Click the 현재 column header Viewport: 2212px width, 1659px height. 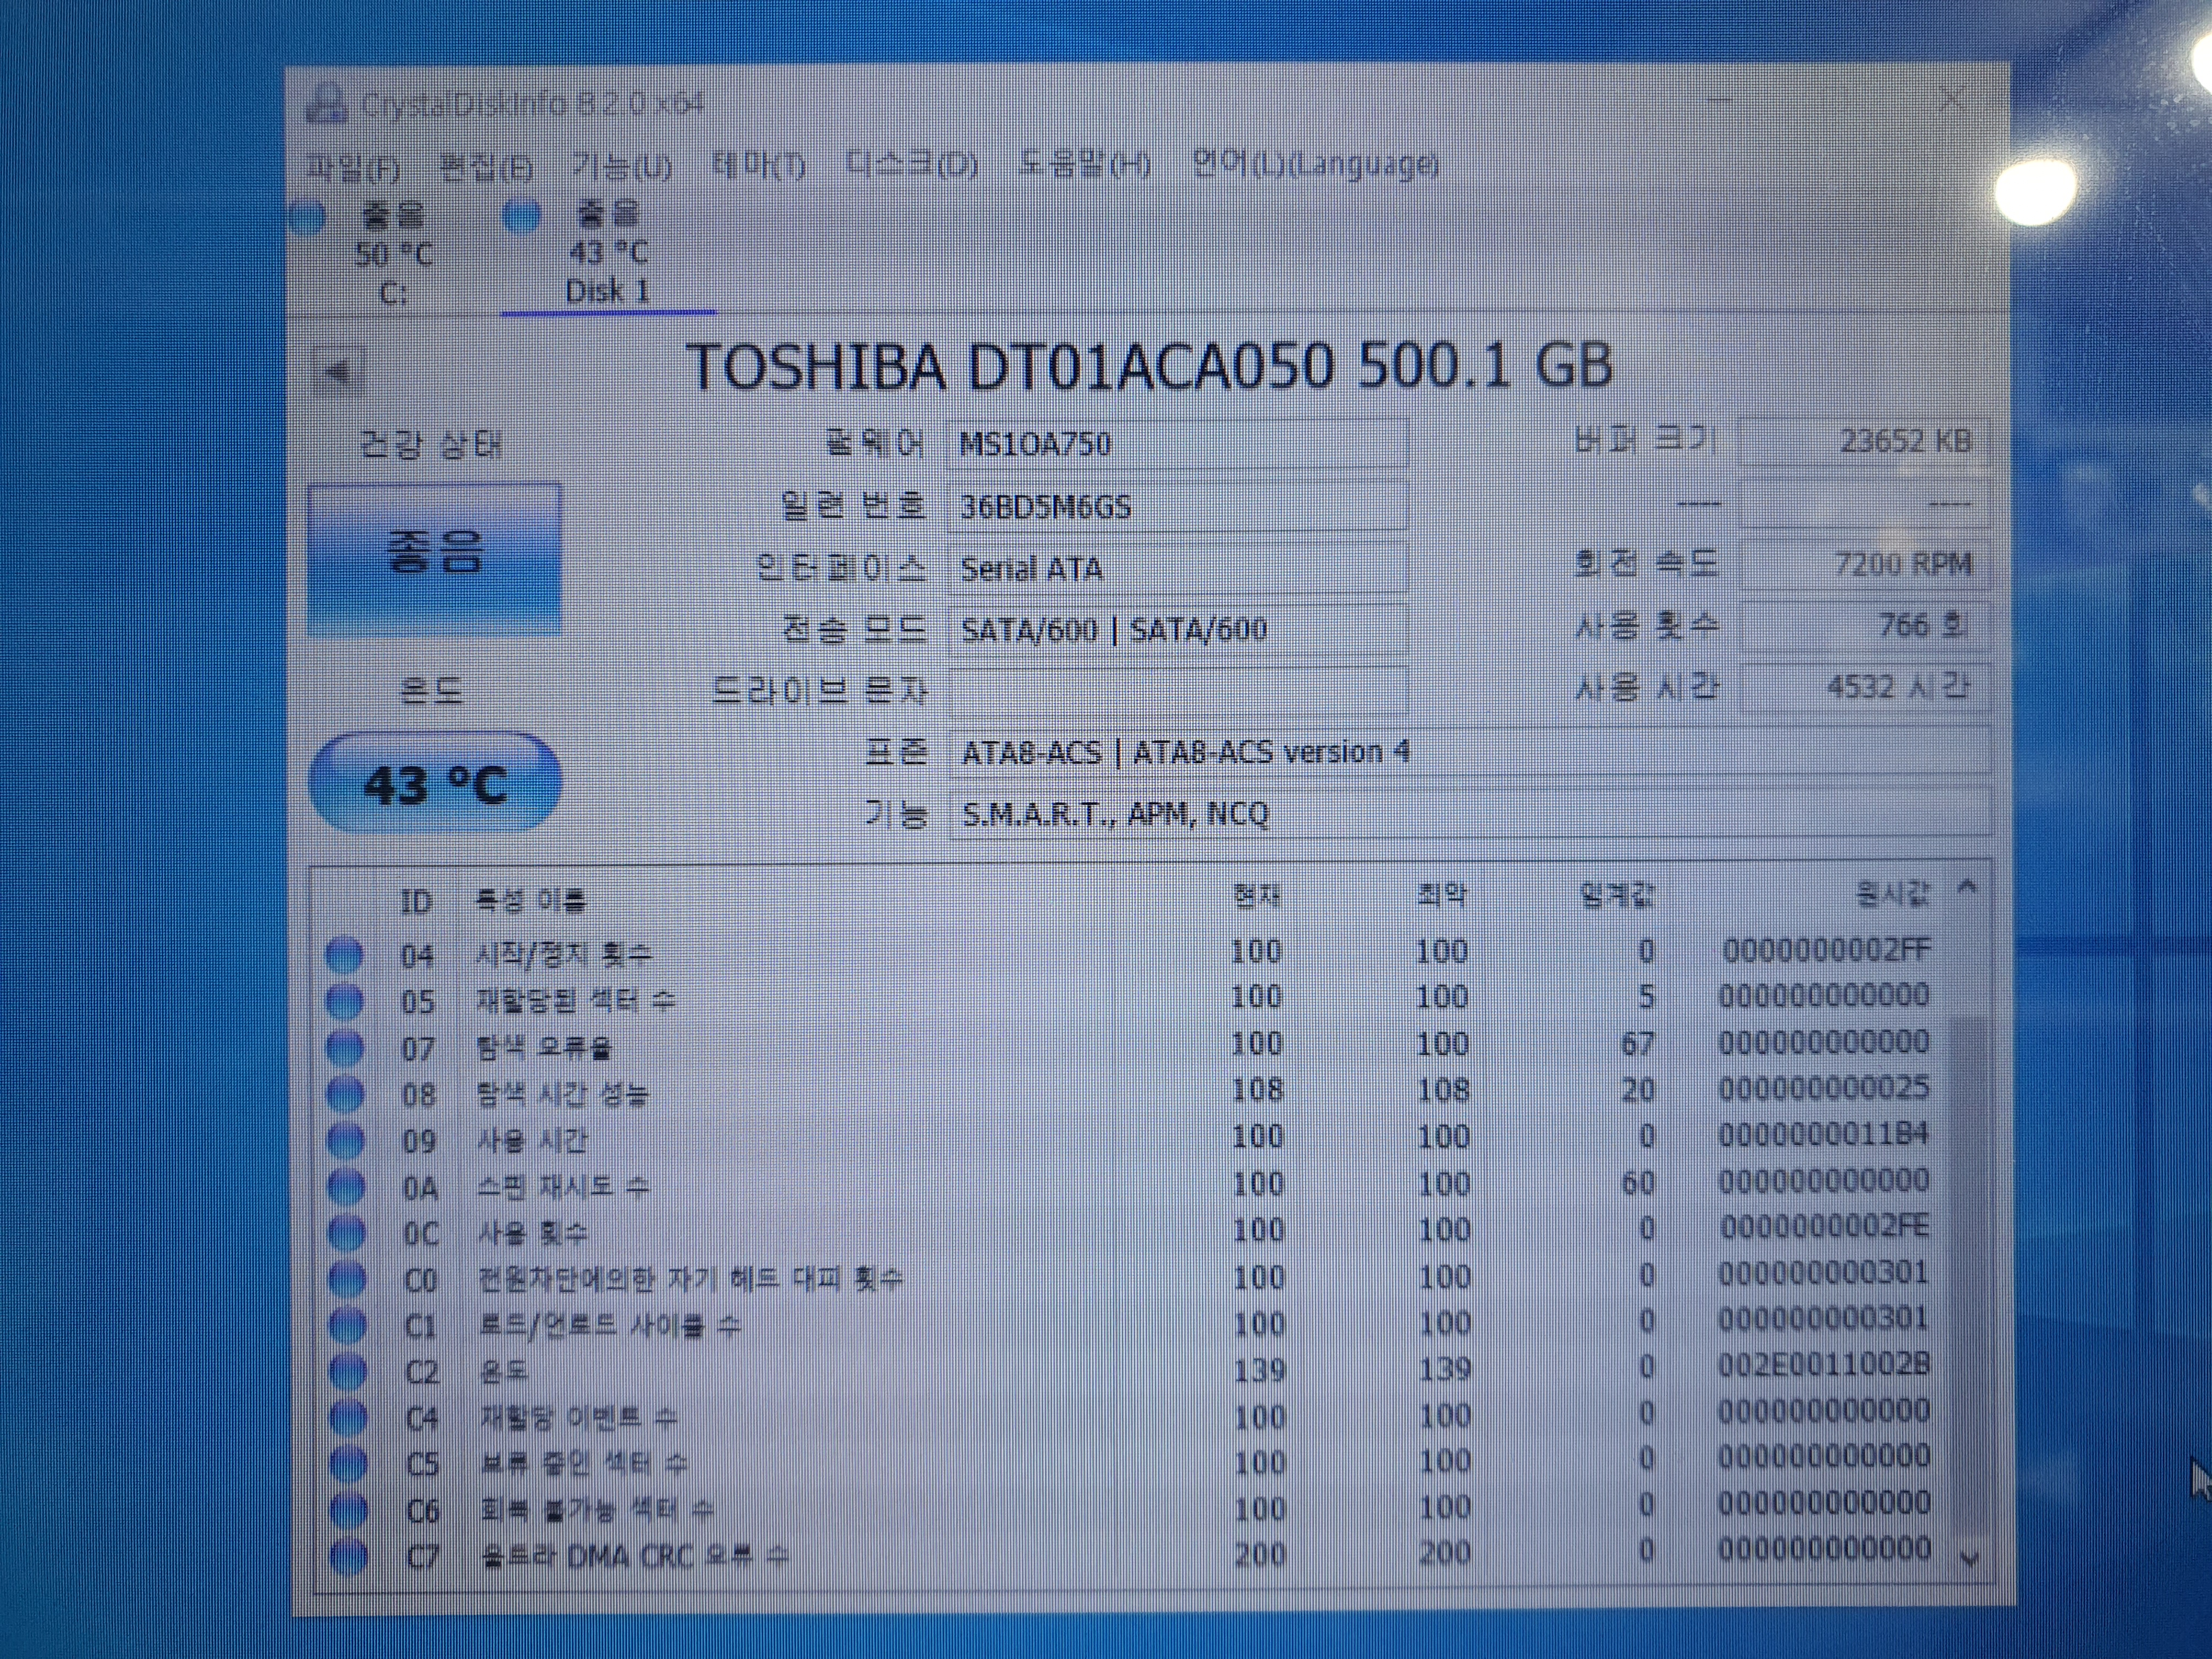pos(1256,896)
